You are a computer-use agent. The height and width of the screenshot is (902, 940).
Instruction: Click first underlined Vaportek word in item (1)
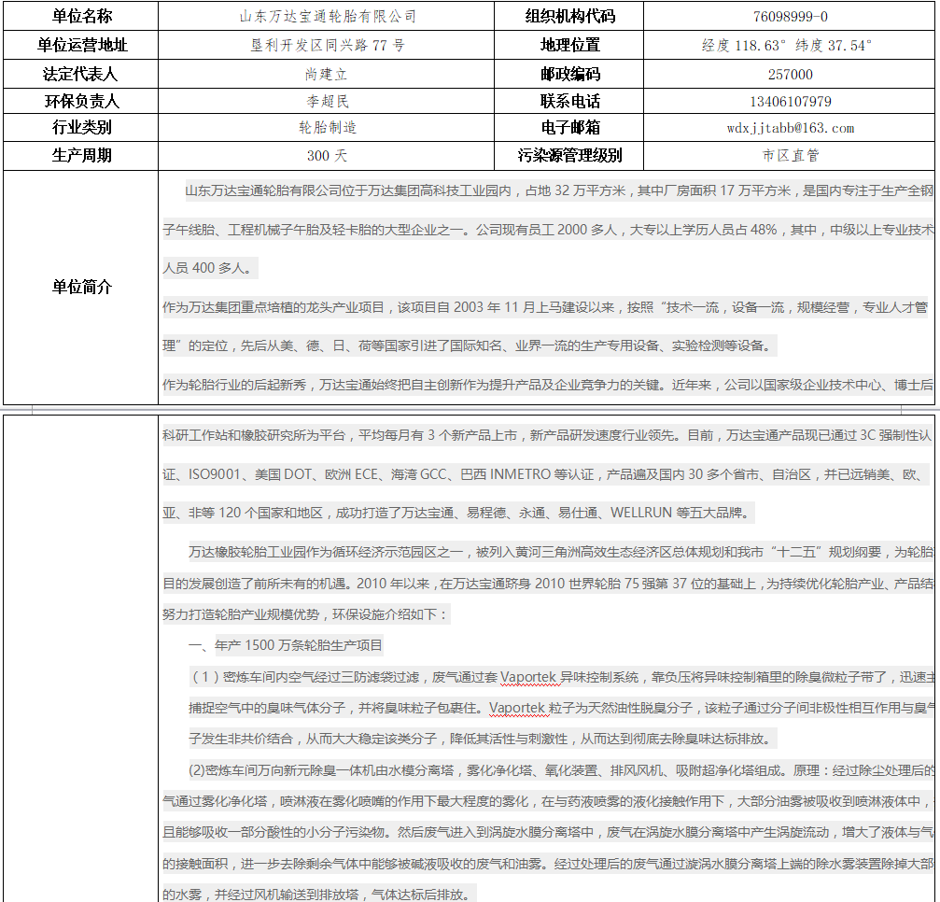click(x=527, y=676)
